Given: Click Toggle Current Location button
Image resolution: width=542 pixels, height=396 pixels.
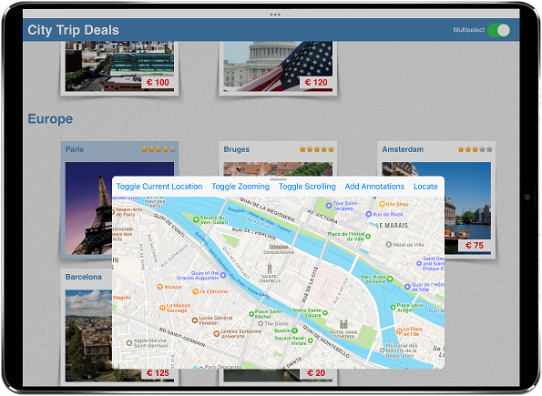Looking at the screenshot, I should 159,187.
